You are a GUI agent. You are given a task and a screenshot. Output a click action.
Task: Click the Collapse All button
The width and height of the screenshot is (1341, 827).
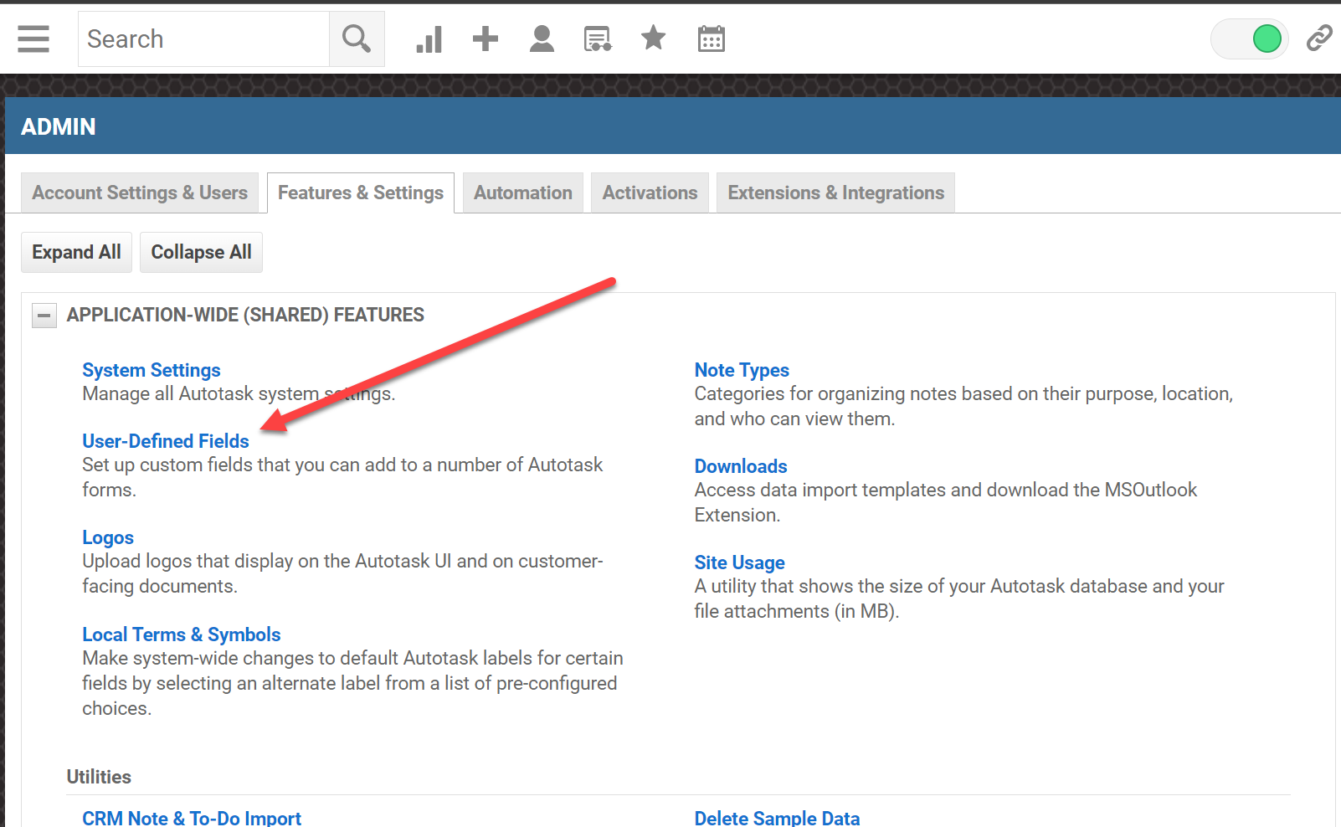pos(201,252)
